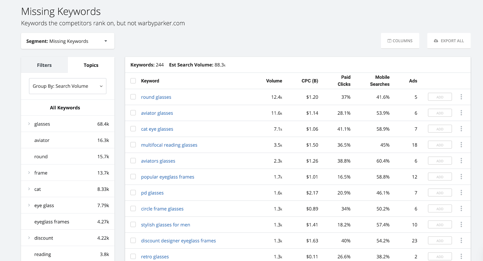The height and width of the screenshot is (261, 483).
Task: Switch to the Topics tab
Action: point(91,65)
